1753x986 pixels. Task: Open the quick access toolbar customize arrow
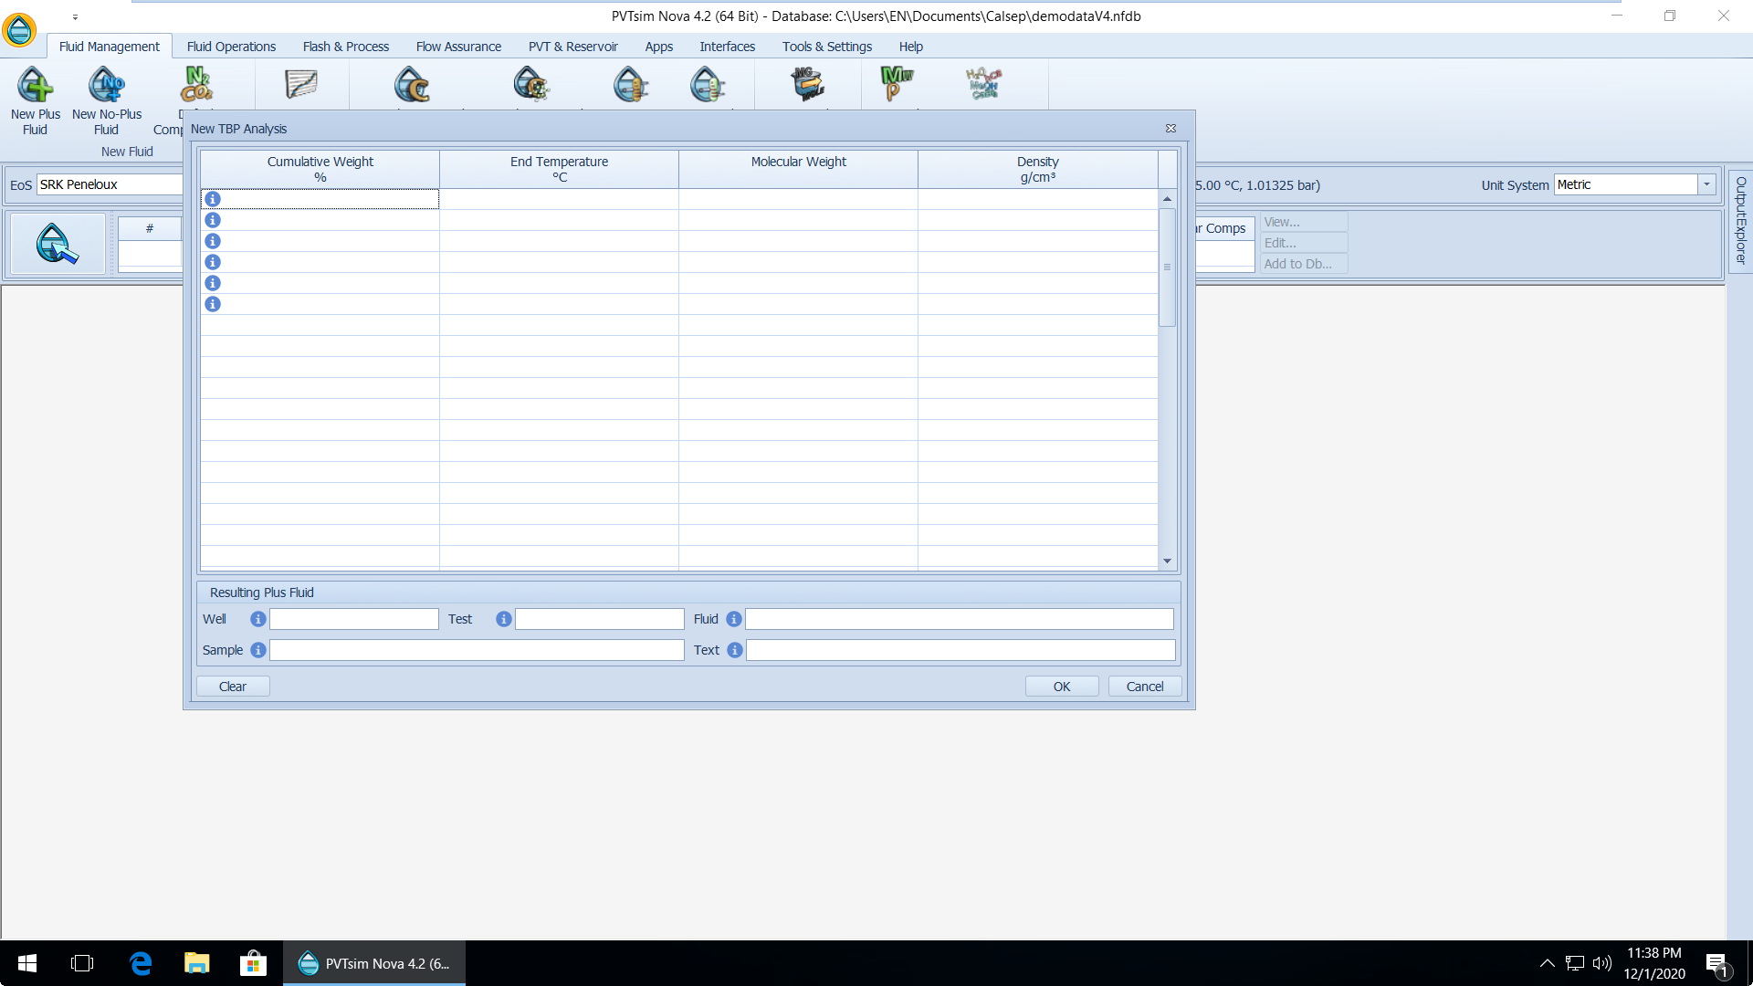click(x=75, y=16)
